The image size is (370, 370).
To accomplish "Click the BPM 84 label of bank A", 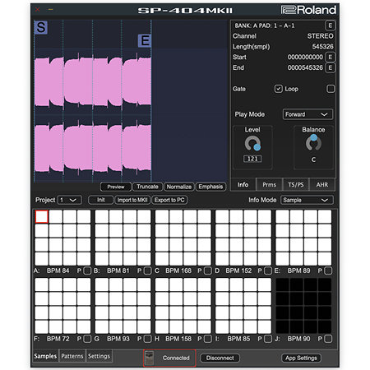I will [x=58, y=271].
